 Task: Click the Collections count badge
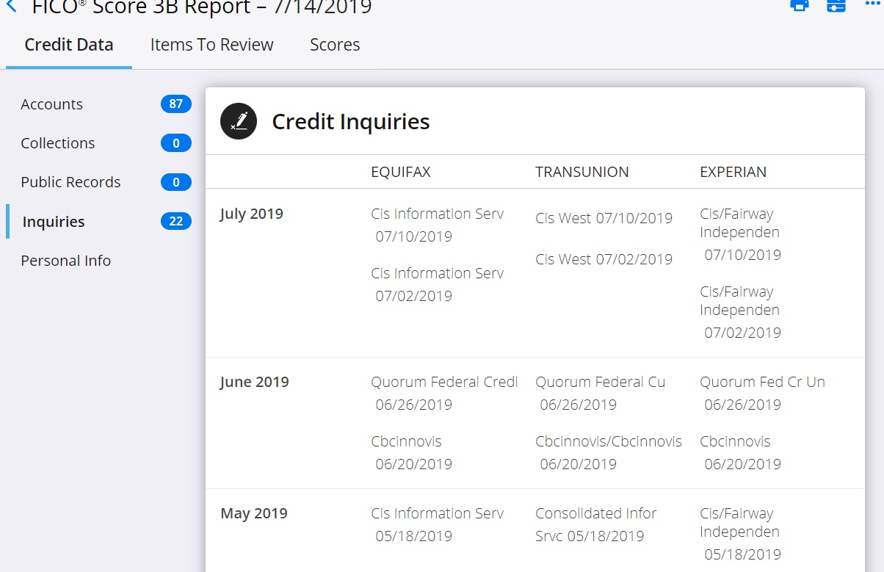coord(175,143)
